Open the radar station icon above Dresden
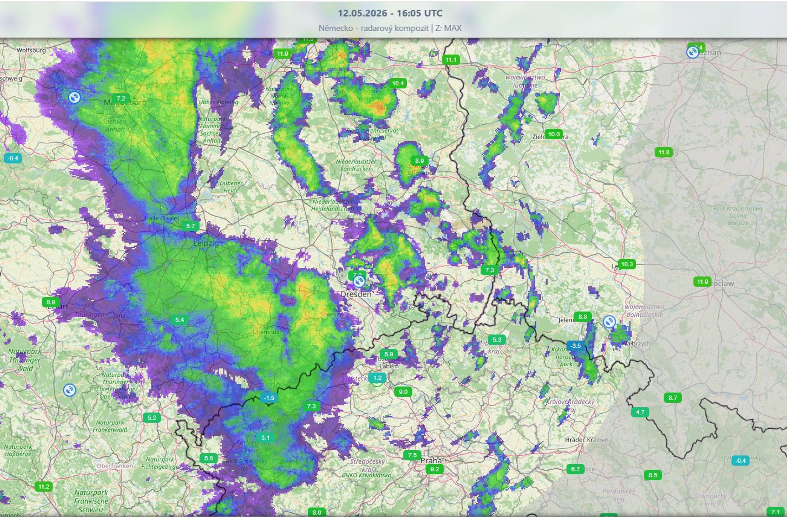 pyautogui.click(x=359, y=281)
